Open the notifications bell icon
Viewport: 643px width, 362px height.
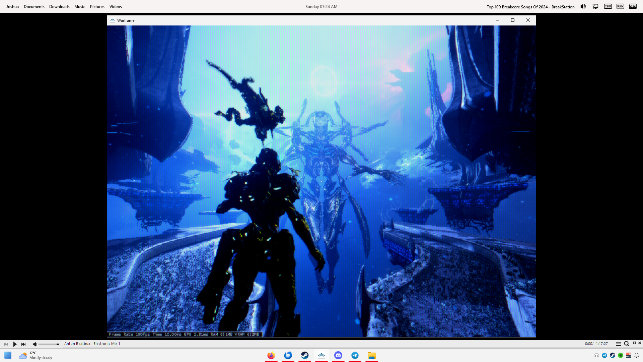click(637, 355)
